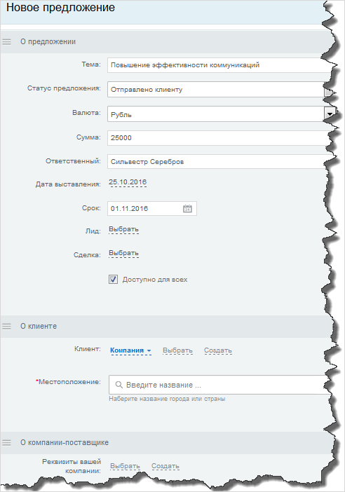Viewport: 345px width, 492px height.
Task: Click Выбрать for Реквизиты вашей компании
Action: [x=125, y=466]
